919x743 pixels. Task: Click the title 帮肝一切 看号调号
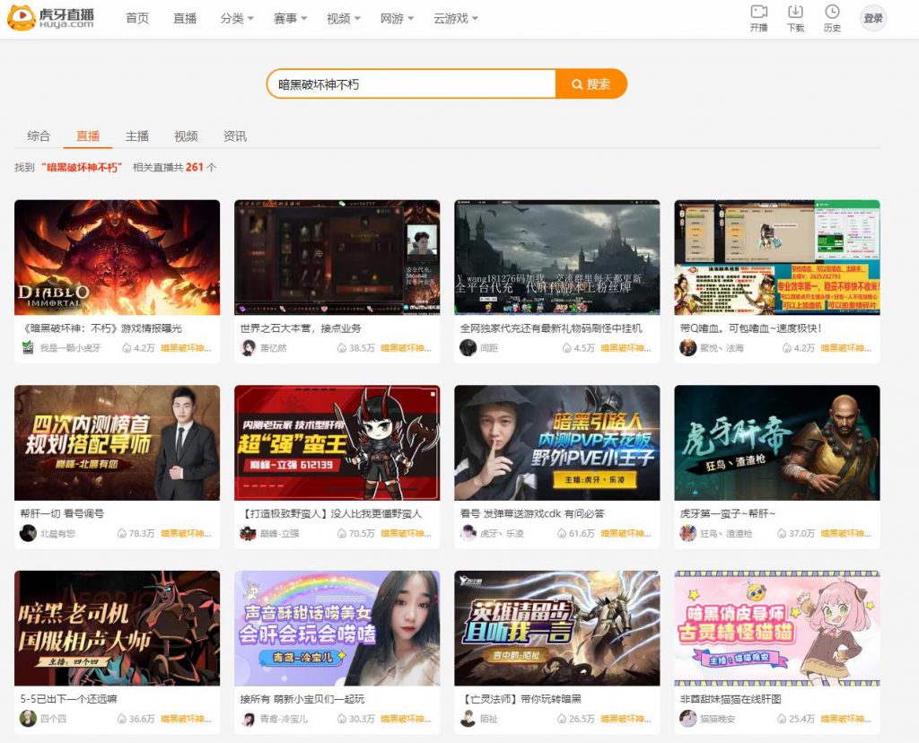point(62,513)
